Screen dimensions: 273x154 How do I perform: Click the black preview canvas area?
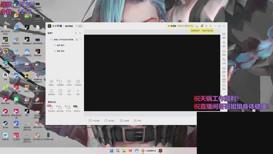(152, 73)
